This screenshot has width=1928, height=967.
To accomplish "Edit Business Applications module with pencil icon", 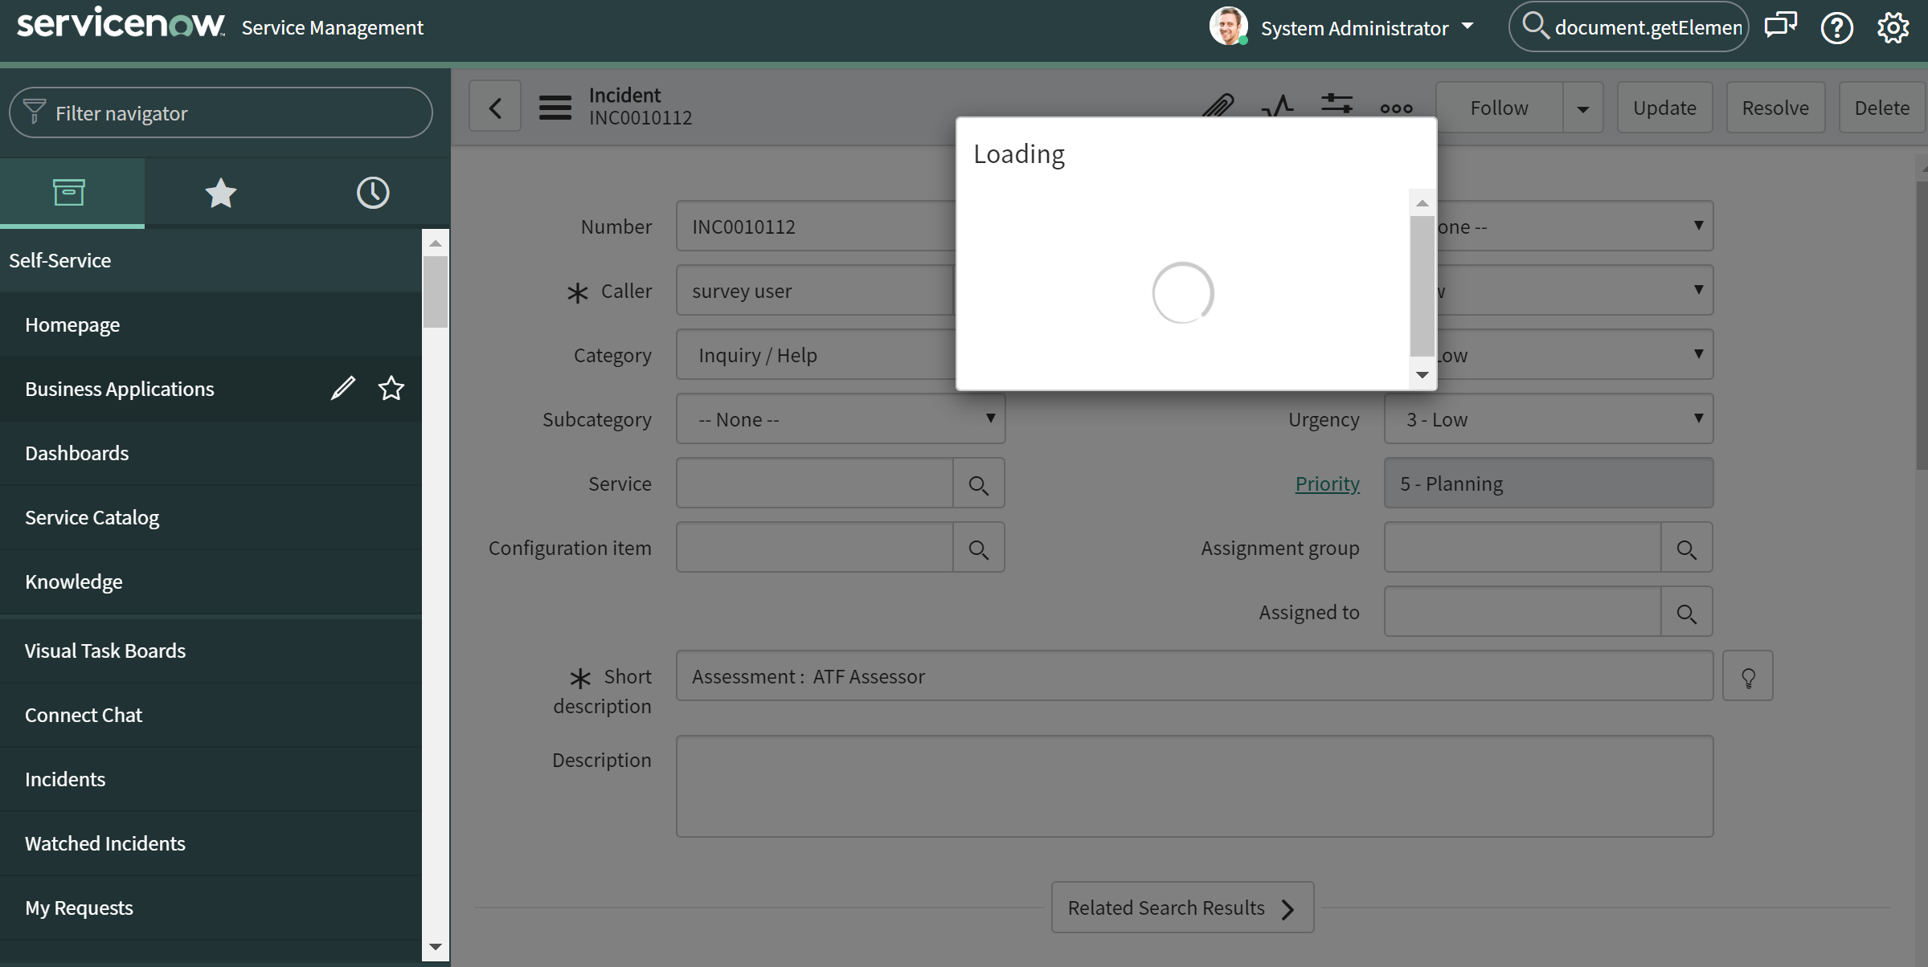I will click(x=343, y=389).
